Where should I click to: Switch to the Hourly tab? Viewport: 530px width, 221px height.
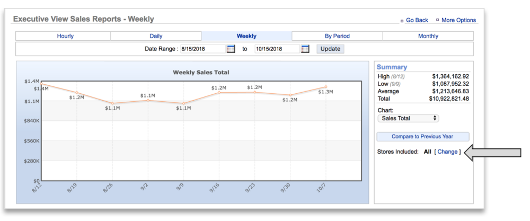65,36
